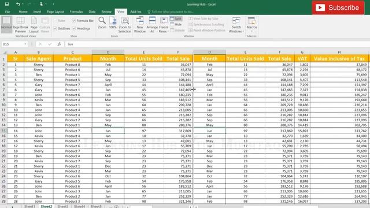Open the Data ribbon tab
Screen dimensions: 370x208
click(92, 12)
